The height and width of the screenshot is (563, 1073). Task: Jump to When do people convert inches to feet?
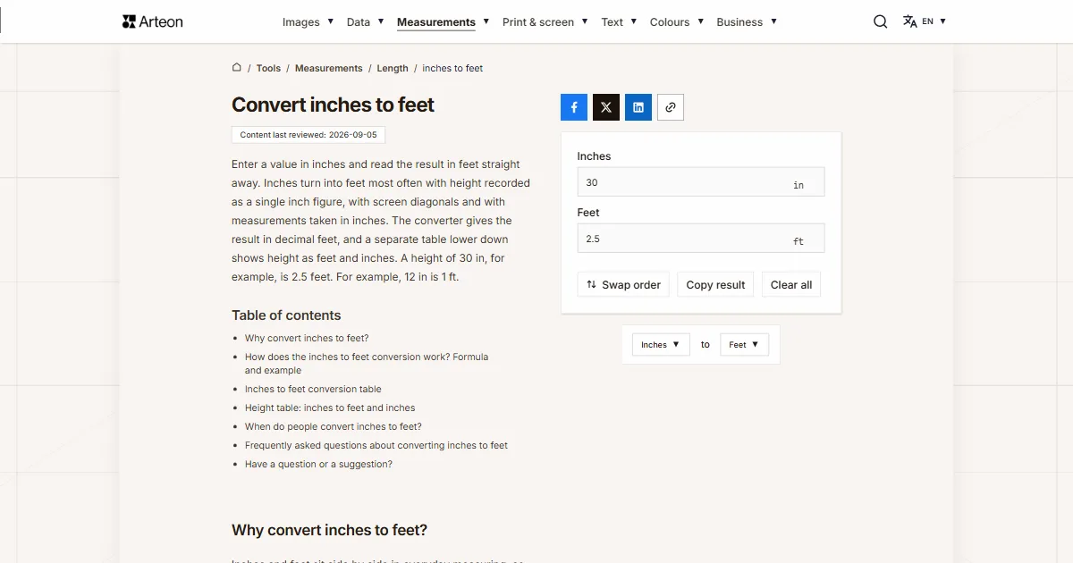[x=334, y=426]
